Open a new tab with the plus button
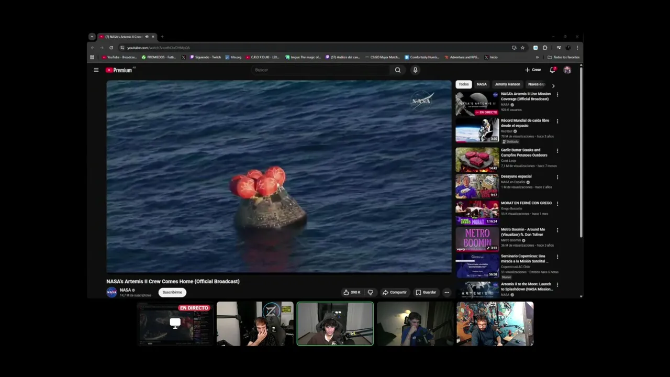670x377 pixels. tap(162, 37)
